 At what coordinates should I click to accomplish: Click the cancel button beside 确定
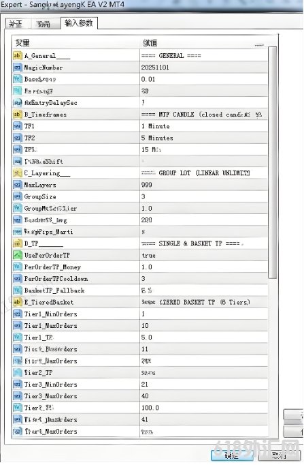tap(279, 455)
